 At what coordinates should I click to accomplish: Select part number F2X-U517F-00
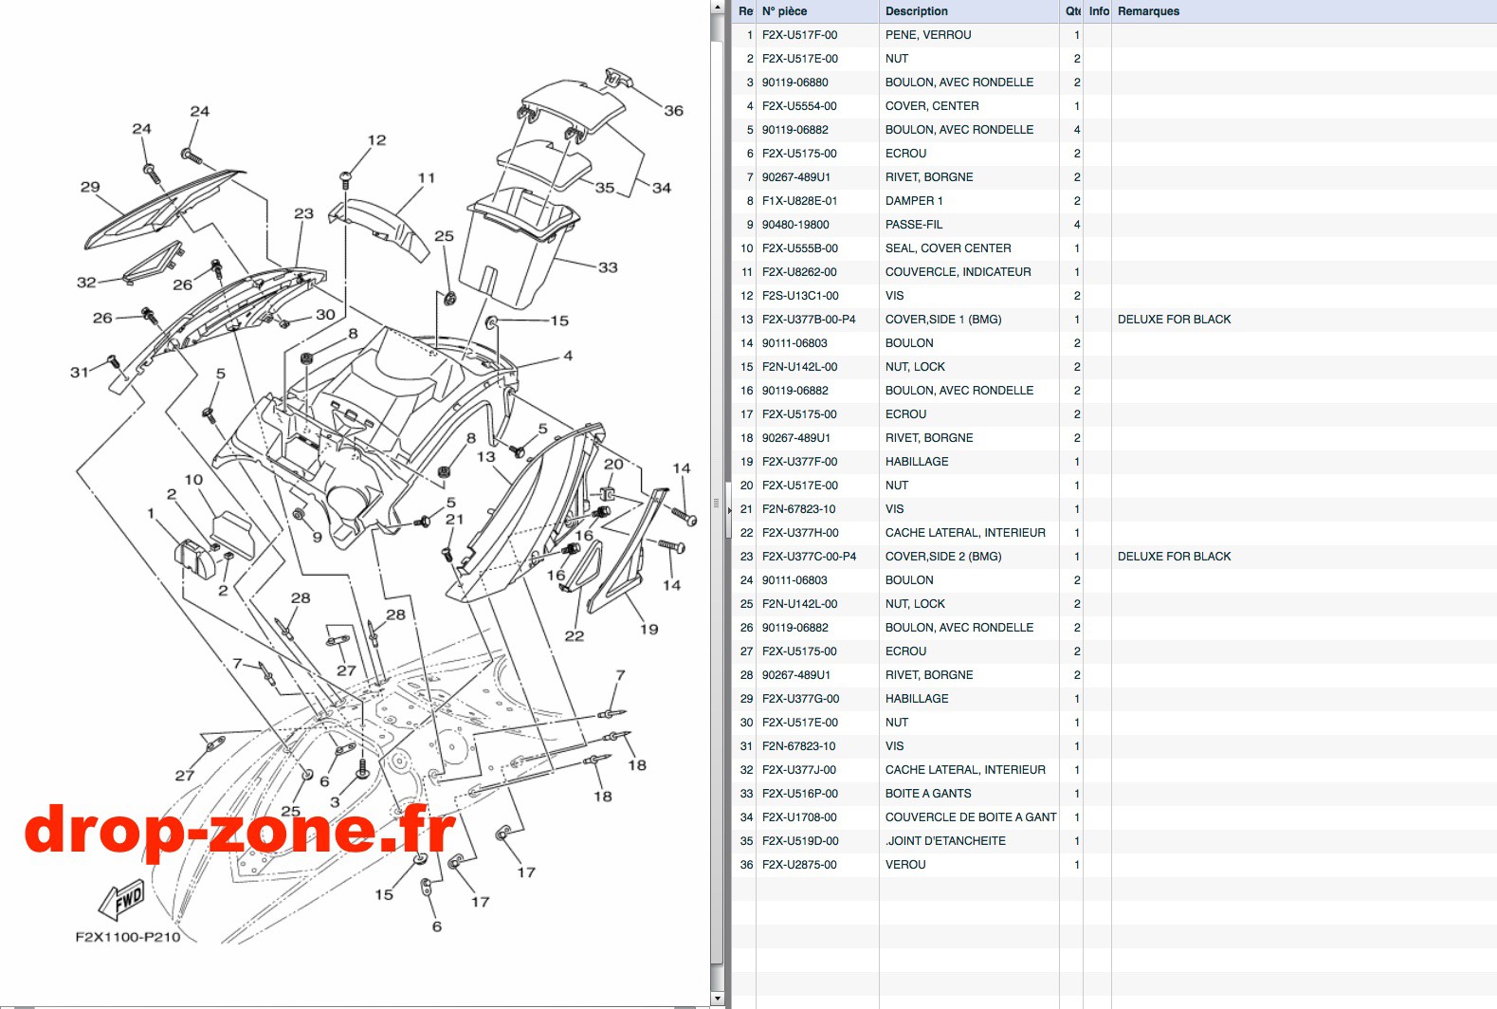799,35
